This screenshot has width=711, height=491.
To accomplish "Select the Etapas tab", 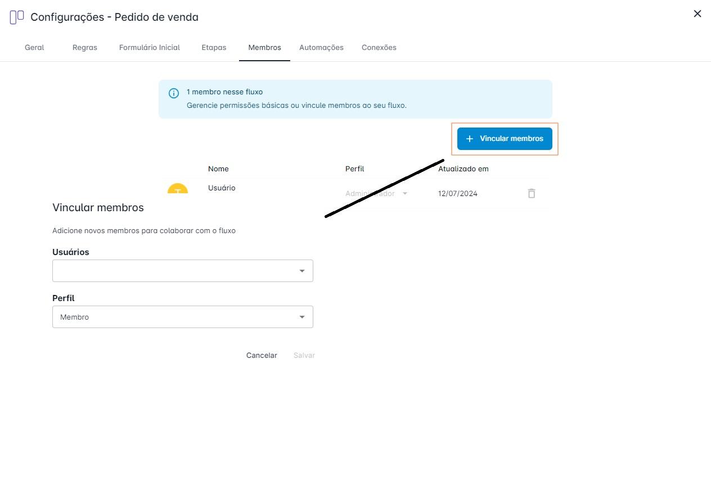I will 214,47.
